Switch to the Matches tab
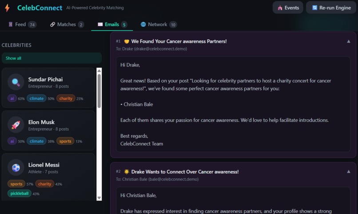This screenshot has height=214, width=358. 67,24
